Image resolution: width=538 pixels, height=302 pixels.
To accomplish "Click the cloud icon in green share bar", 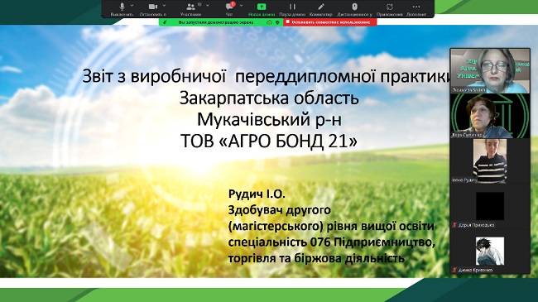I will click(x=269, y=22).
